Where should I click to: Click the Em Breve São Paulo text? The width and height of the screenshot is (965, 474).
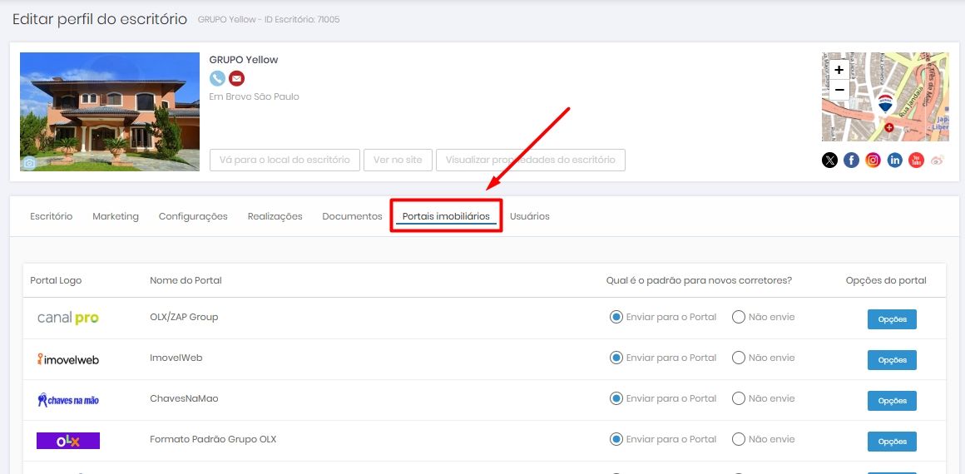tap(255, 96)
